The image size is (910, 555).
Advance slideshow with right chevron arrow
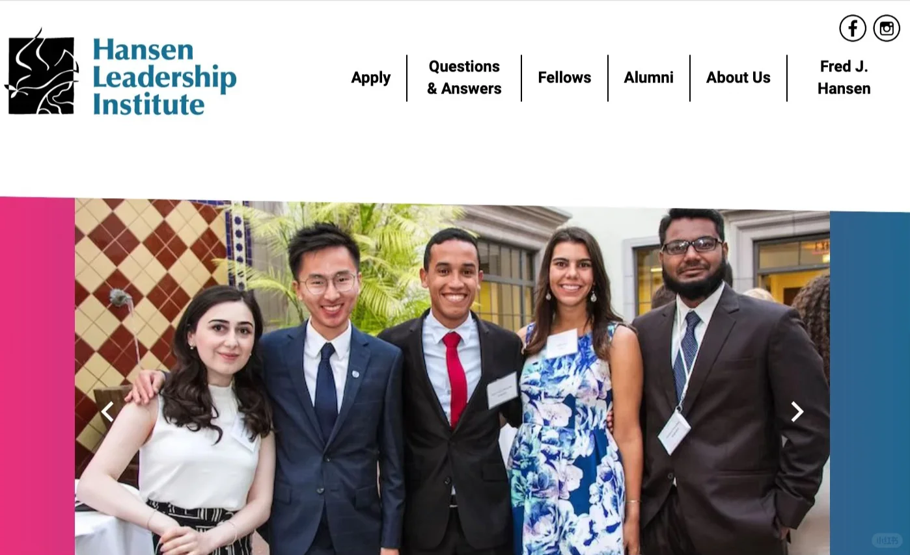(797, 411)
